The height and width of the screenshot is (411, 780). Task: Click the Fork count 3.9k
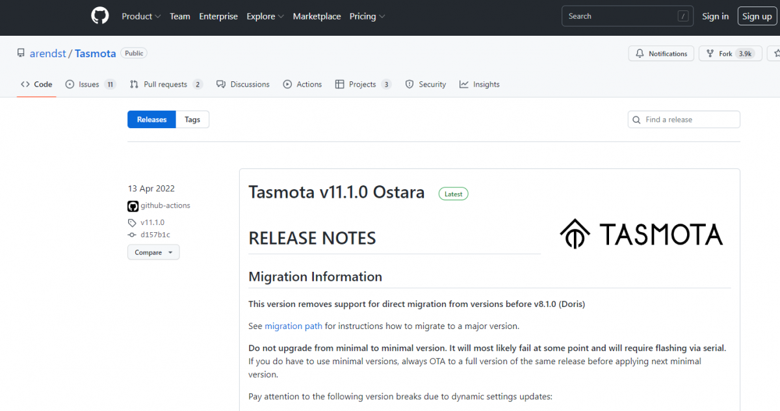(x=745, y=54)
